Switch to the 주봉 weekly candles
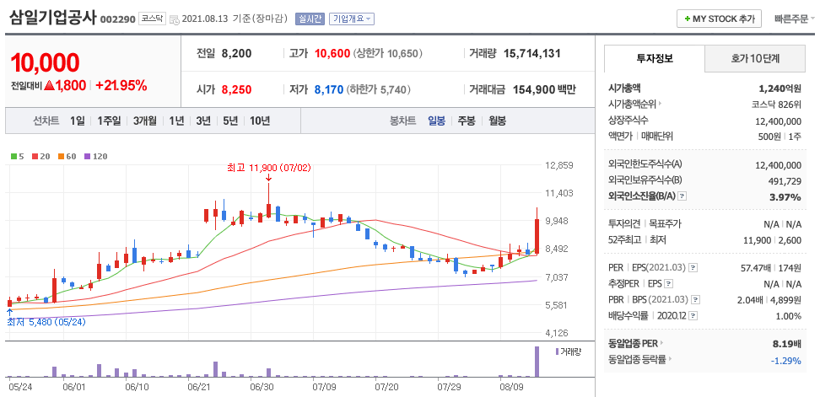Viewport: 820px width, 397px height. pos(467,121)
